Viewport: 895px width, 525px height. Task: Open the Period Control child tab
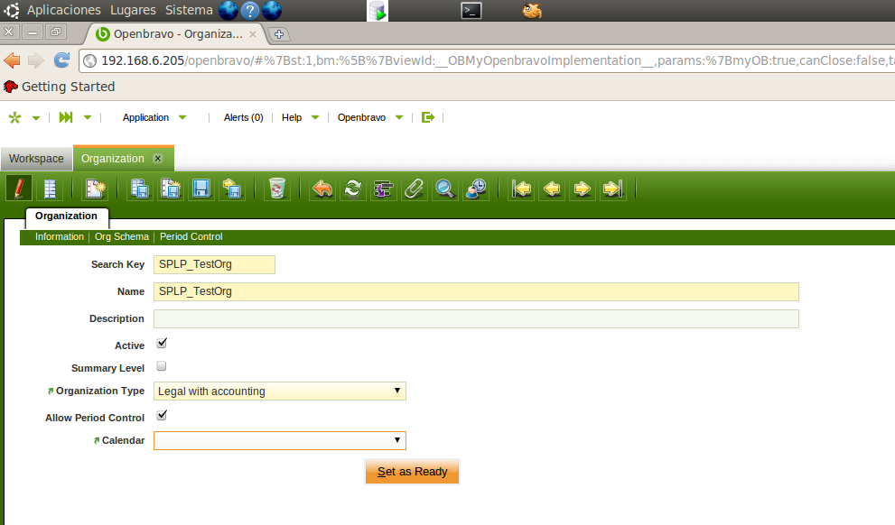pyautogui.click(x=191, y=236)
